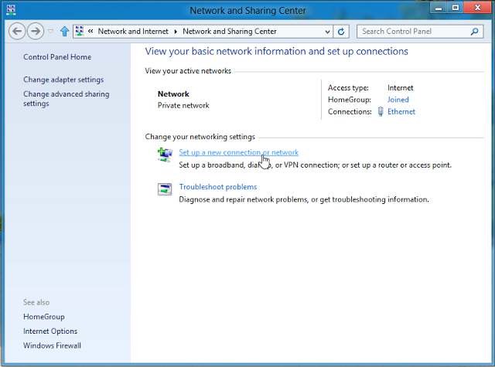
Task: Click the Troubleshoot problems icon
Action: click(x=165, y=189)
